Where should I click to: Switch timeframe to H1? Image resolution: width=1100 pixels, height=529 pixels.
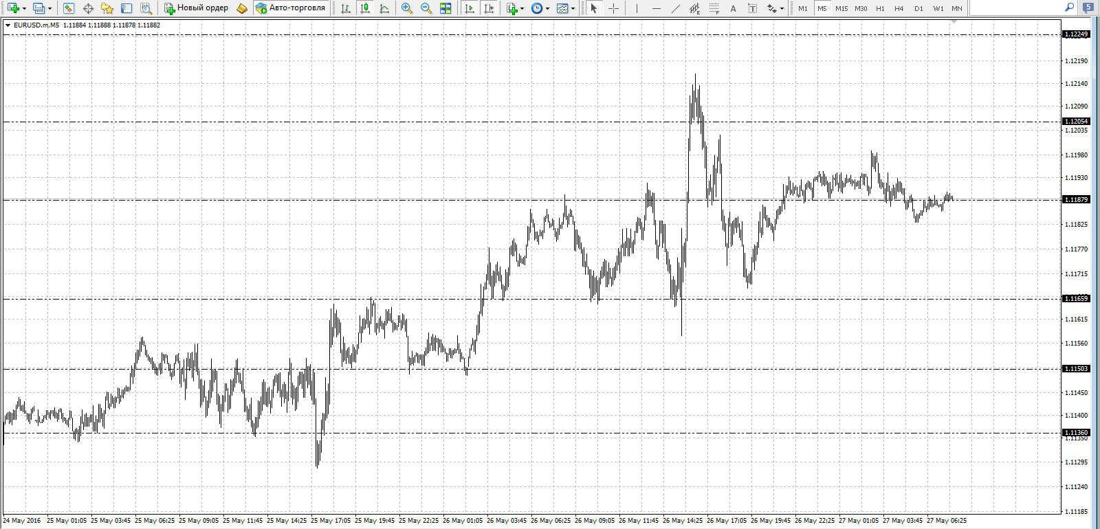(880, 8)
